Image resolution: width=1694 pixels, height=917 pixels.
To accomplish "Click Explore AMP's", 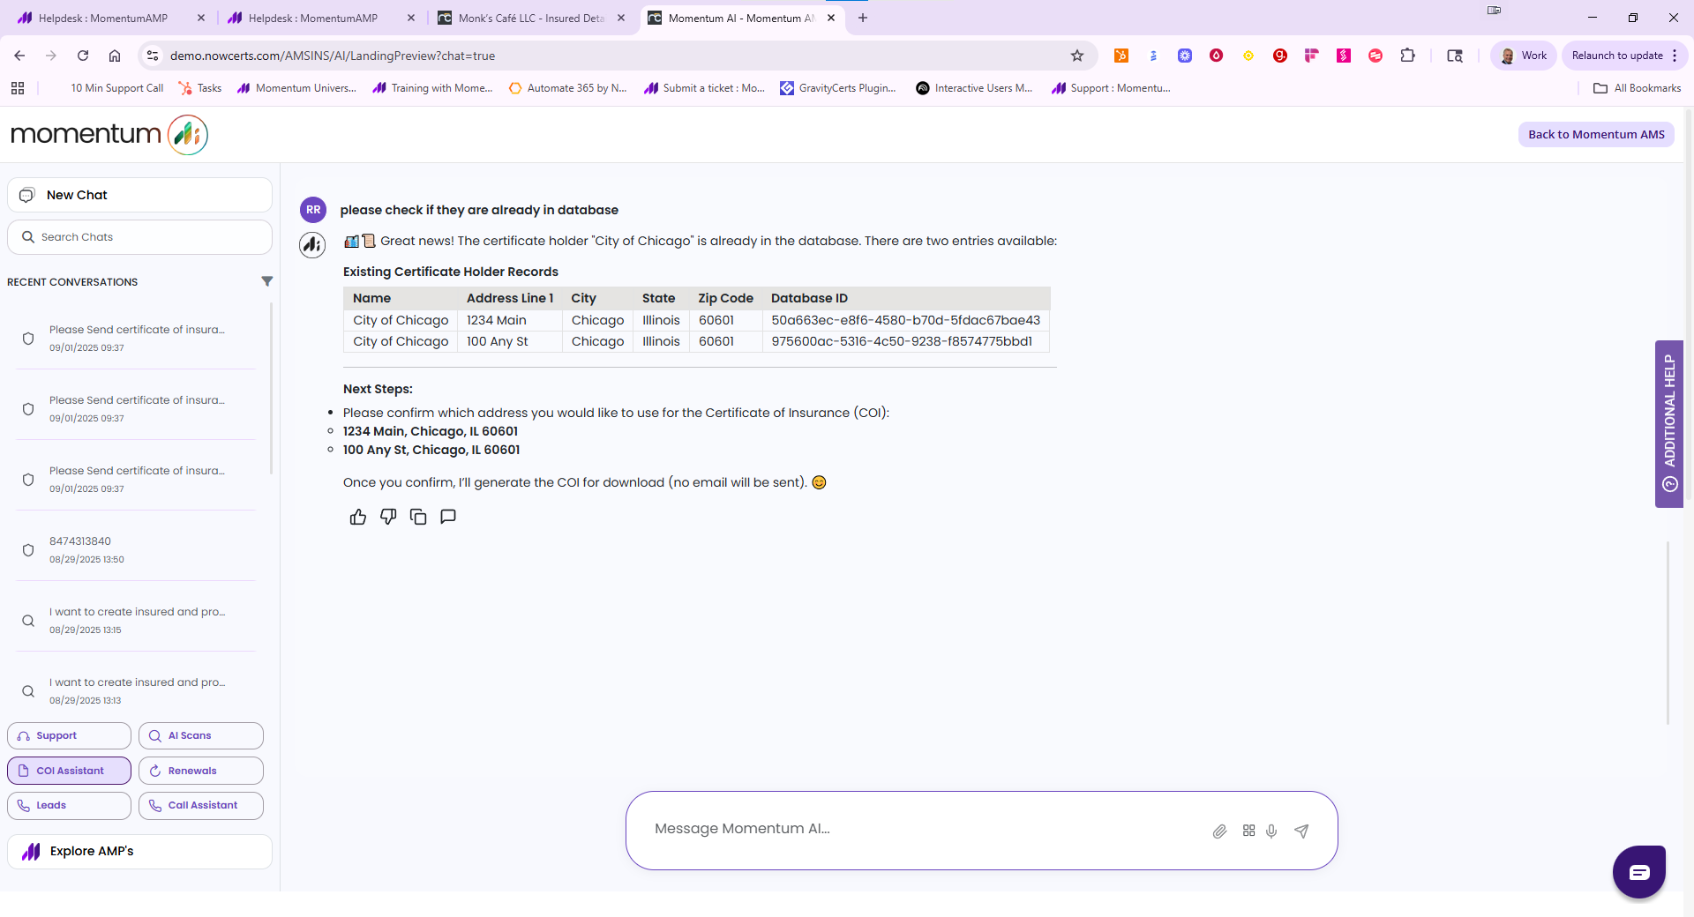I will point(139,851).
